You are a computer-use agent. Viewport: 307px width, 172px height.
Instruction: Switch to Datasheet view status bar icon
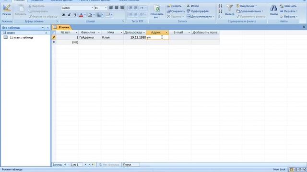291,170
